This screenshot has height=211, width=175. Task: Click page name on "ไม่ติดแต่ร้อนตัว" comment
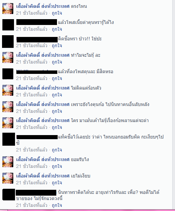43,88
